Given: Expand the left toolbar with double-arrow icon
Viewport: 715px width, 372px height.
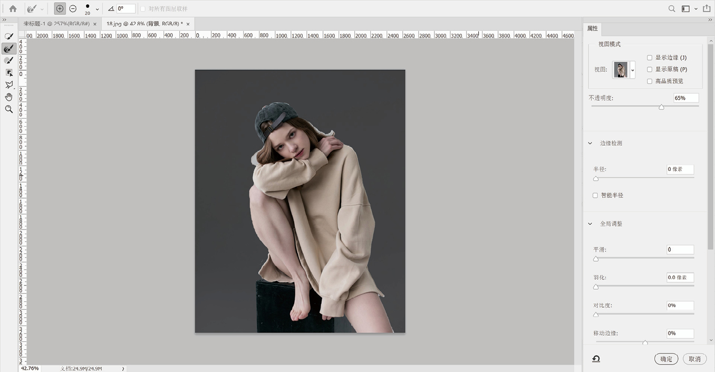Looking at the screenshot, I should [4, 20].
